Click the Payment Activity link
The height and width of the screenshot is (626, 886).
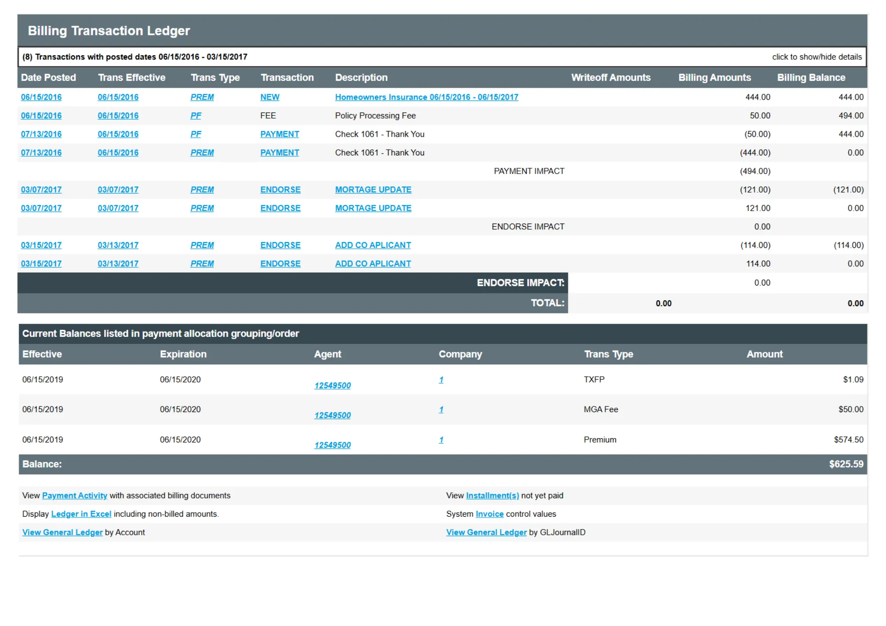[74, 495]
